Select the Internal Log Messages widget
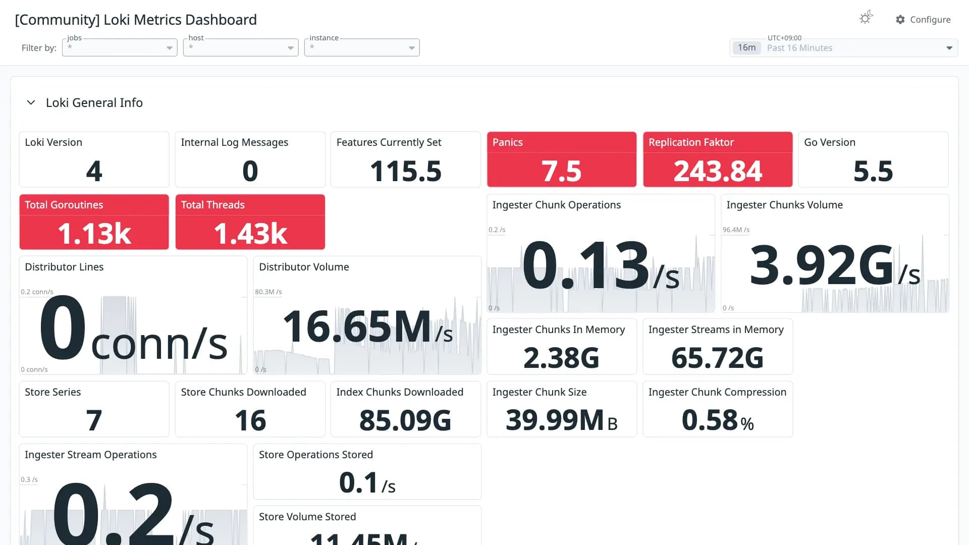 coord(250,159)
